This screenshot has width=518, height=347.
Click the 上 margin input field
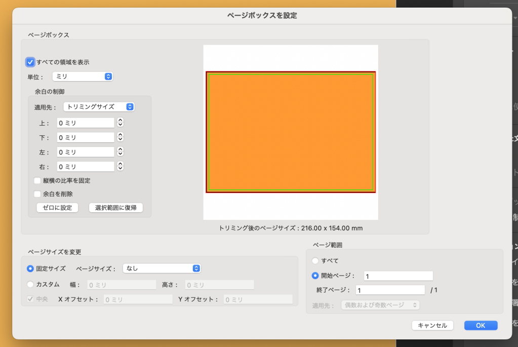pyautogui.click(x=85, y=123)
